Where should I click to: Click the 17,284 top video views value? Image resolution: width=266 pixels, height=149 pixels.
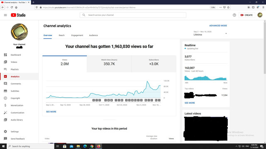[x=224, y=95]
